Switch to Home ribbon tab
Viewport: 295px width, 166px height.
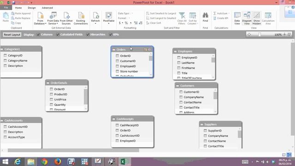18,8
